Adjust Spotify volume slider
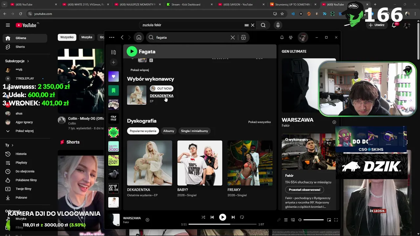Screen dimensions: 420x236 [x=313, y=220]
